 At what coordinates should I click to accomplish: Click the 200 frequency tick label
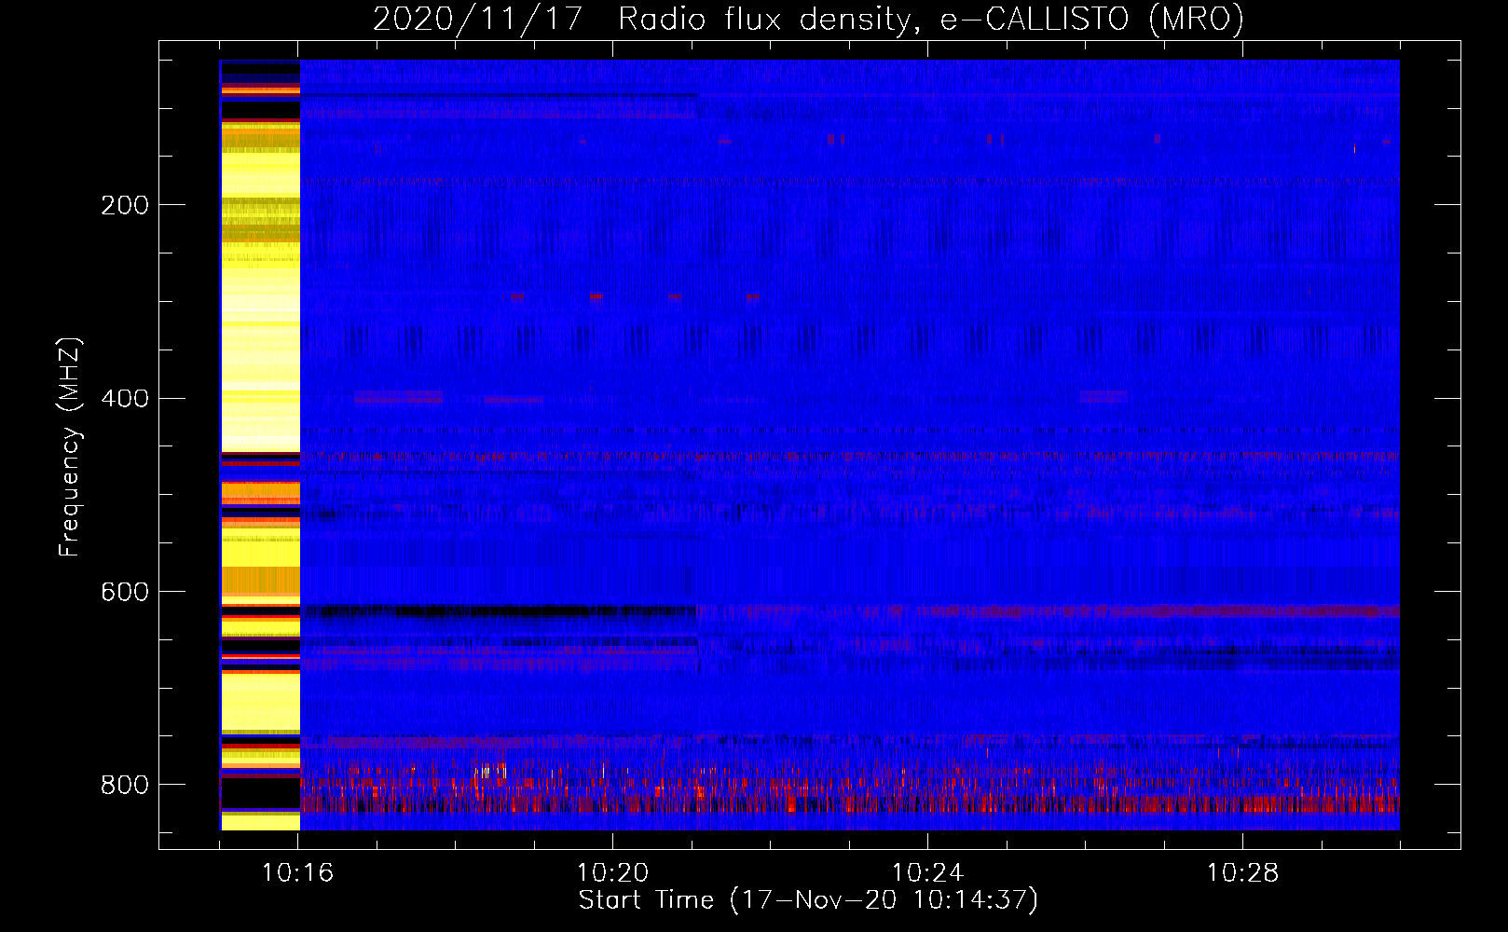click(x=124, y=205)
